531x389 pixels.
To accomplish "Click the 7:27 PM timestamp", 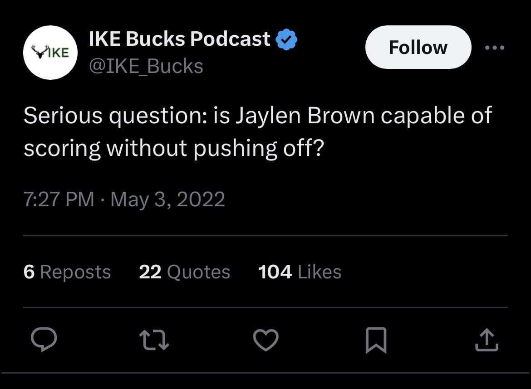I will (59, 199).
